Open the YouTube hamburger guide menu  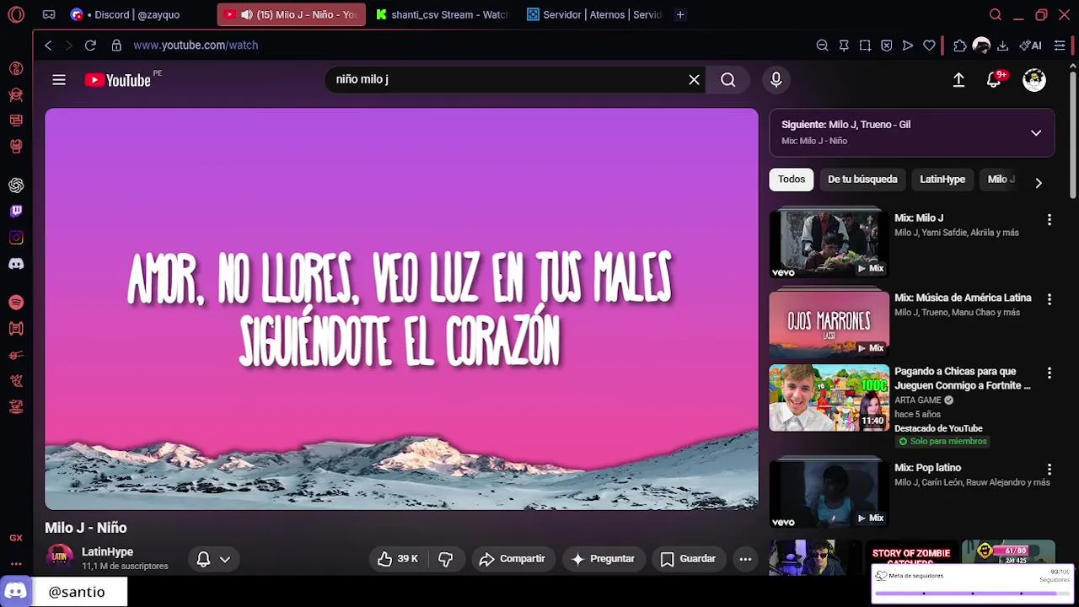tap(59, 80)
